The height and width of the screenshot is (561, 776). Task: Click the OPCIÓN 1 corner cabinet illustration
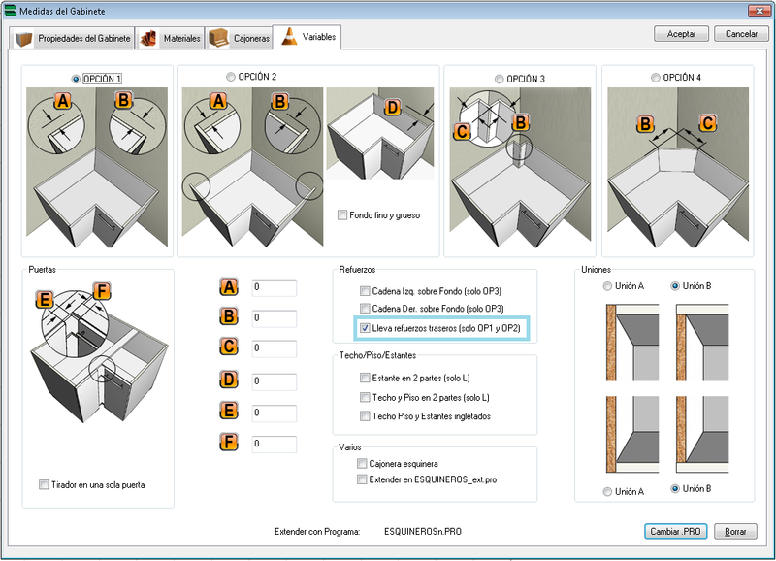click(x=97, y=167)
